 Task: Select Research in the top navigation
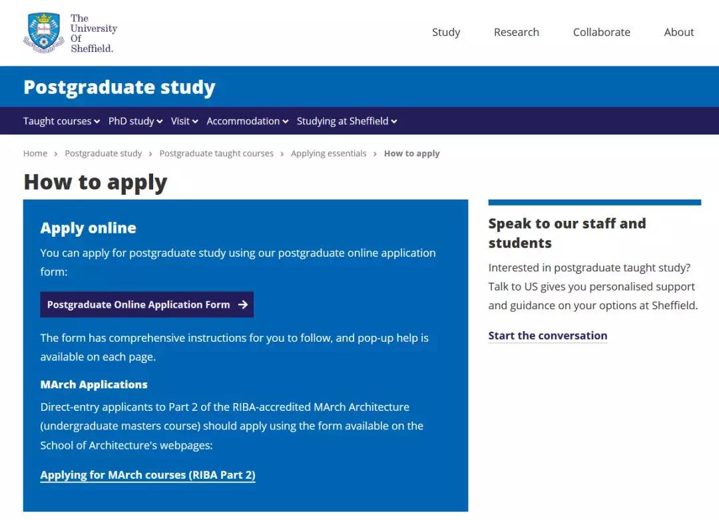pyautogui.click(x=517, y=32)
